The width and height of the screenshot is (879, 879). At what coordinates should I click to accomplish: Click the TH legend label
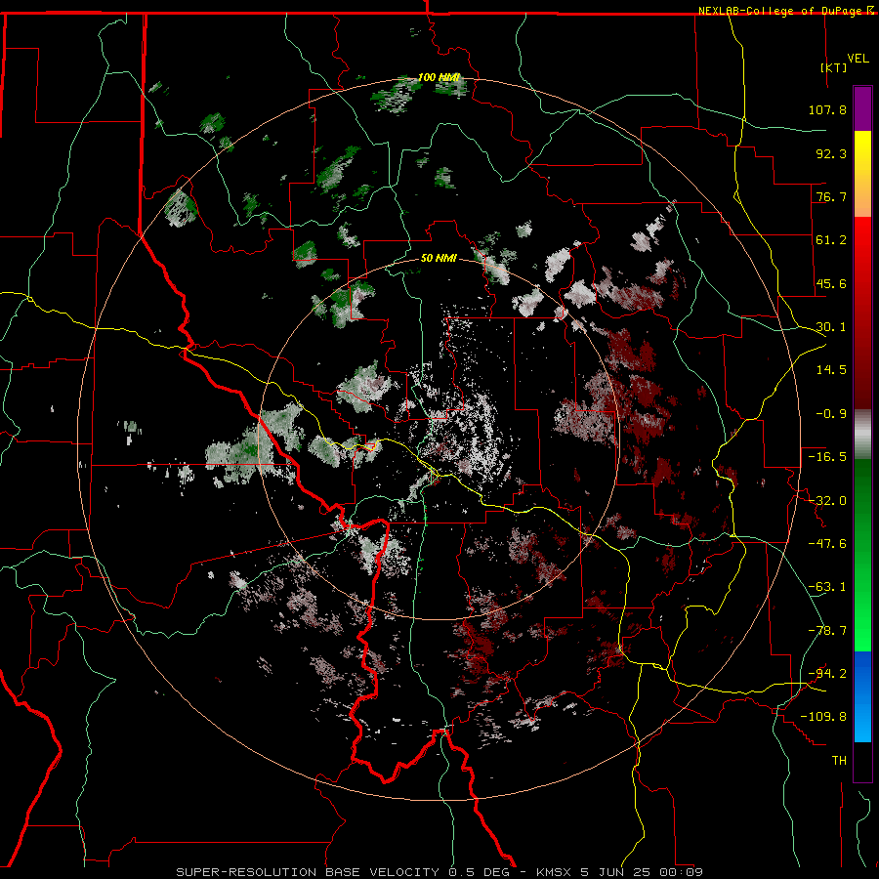(839, 761)
